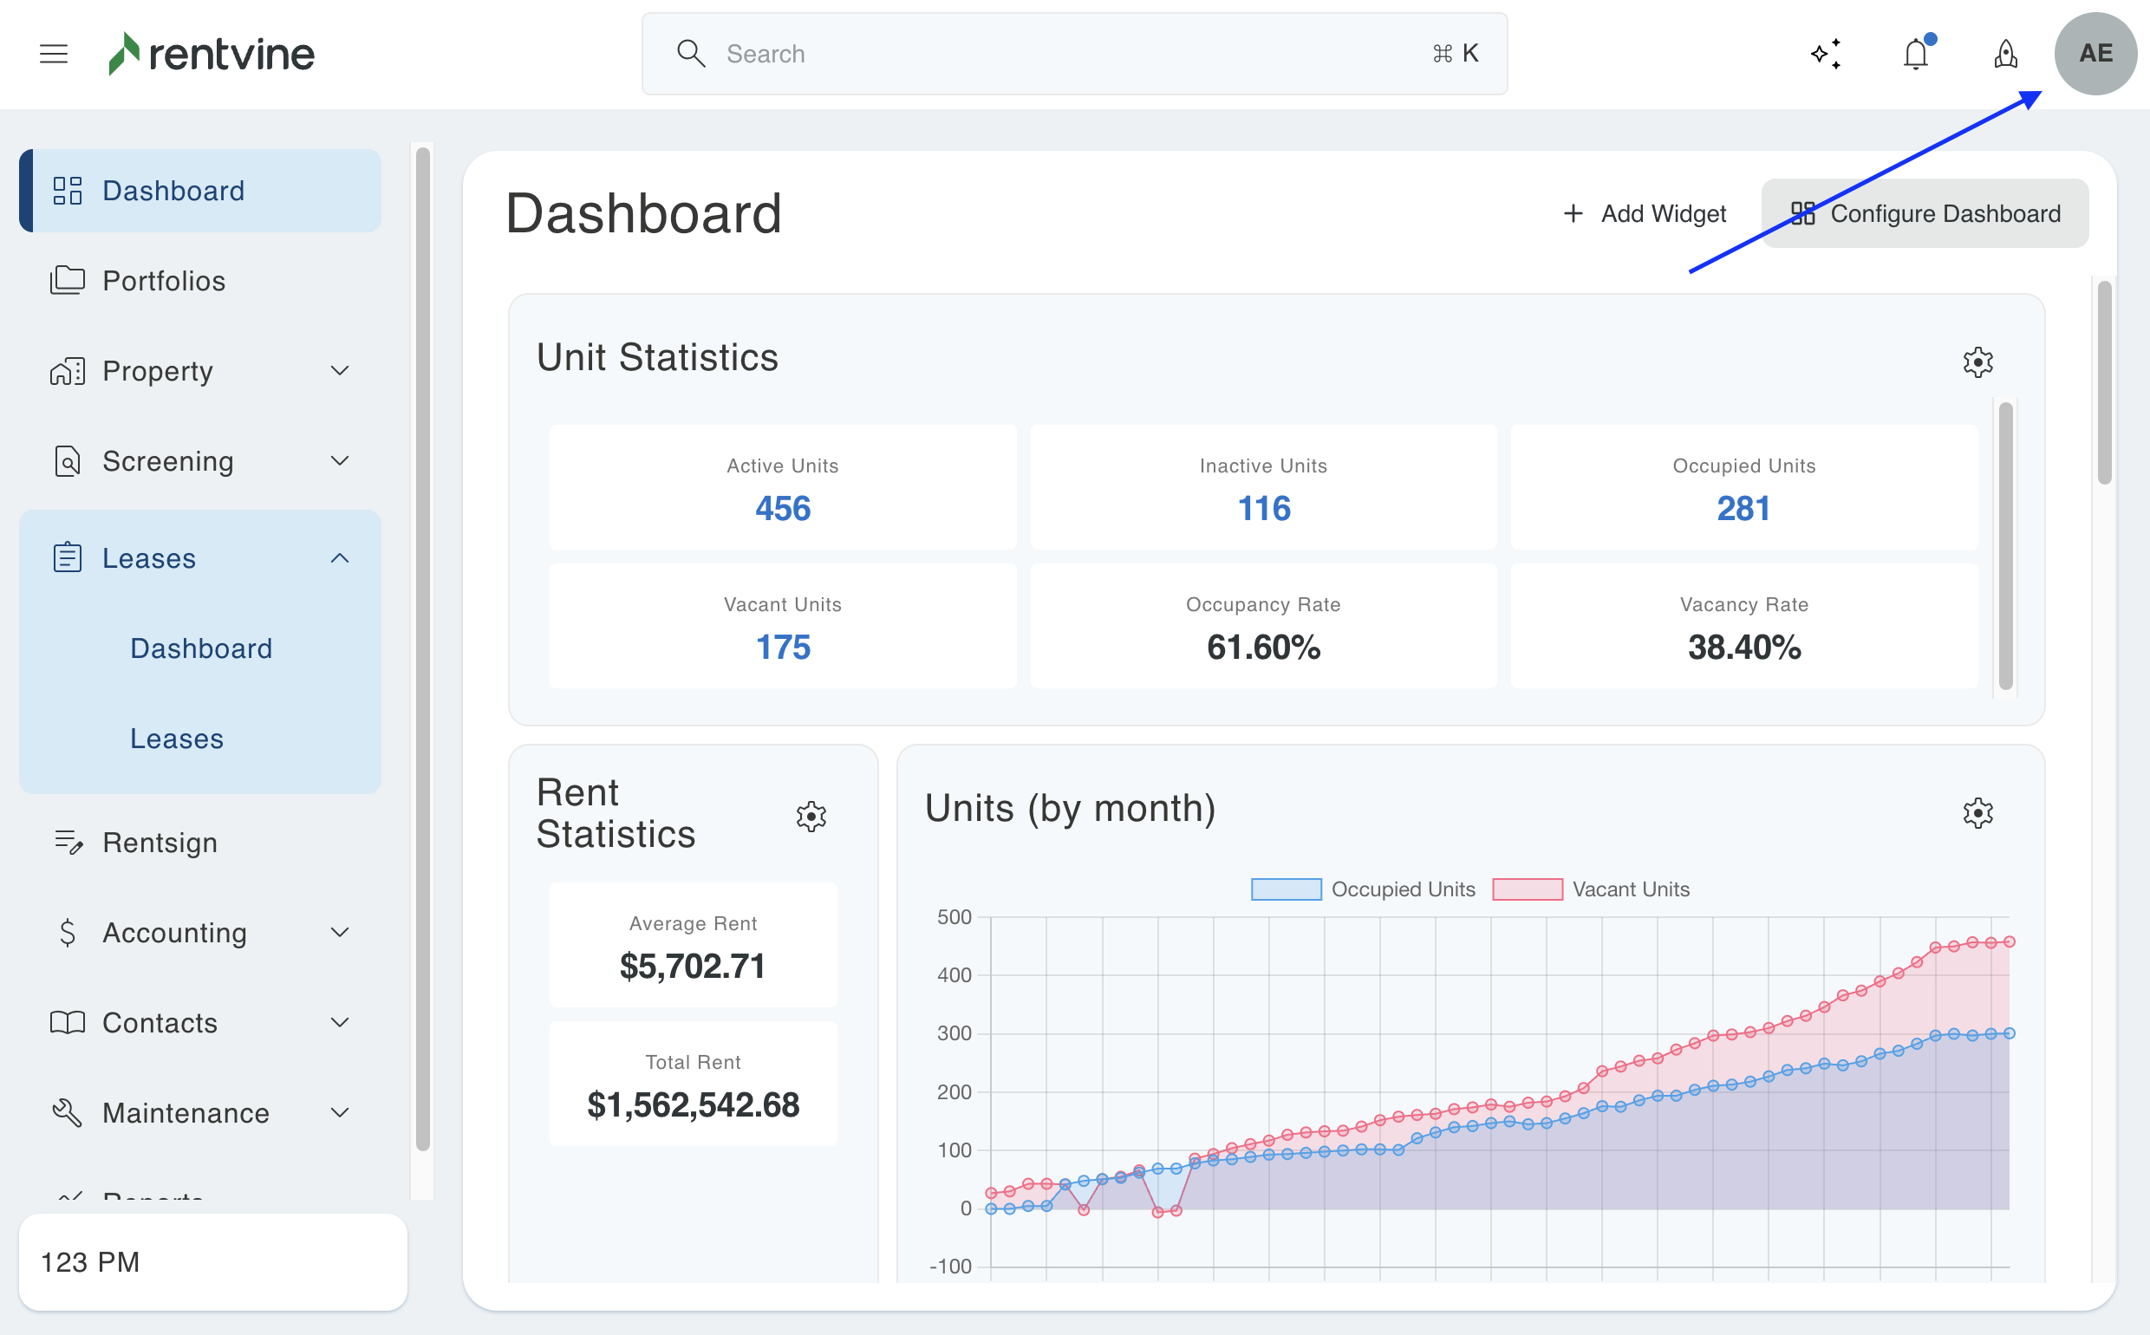
Task: Click the Unit Statistics widget scrollbar
Action: click(x=2004, y=545)
